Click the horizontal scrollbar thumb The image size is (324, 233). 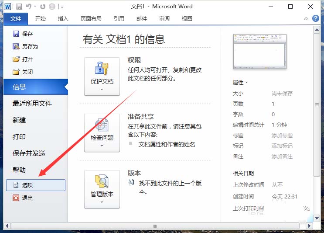[x=155, y=226]
